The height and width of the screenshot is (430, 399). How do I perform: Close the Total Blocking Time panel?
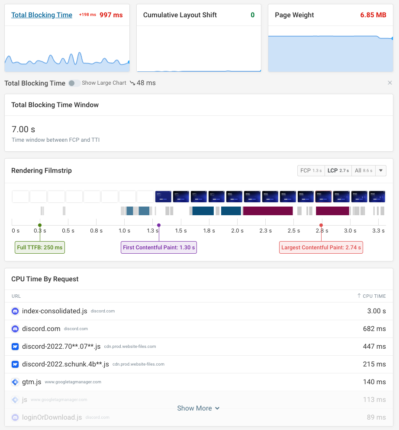[389, 83]
